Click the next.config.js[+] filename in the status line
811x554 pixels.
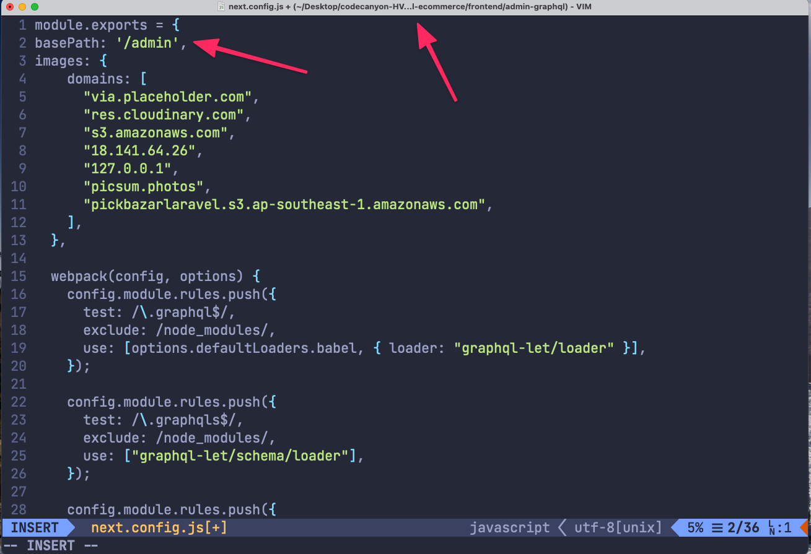click(x=159, y=528)
